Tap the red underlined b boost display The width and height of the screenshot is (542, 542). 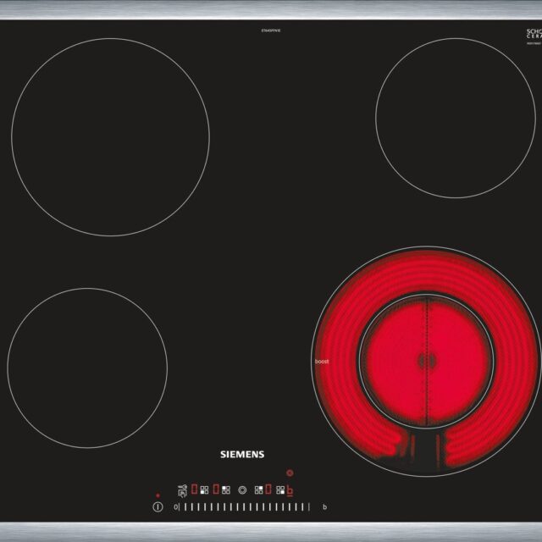point(290,489)
